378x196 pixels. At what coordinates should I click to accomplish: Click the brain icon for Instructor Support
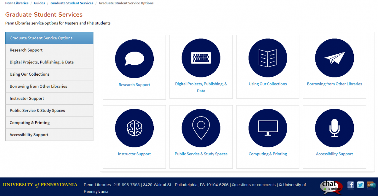[x=135, y=128]
